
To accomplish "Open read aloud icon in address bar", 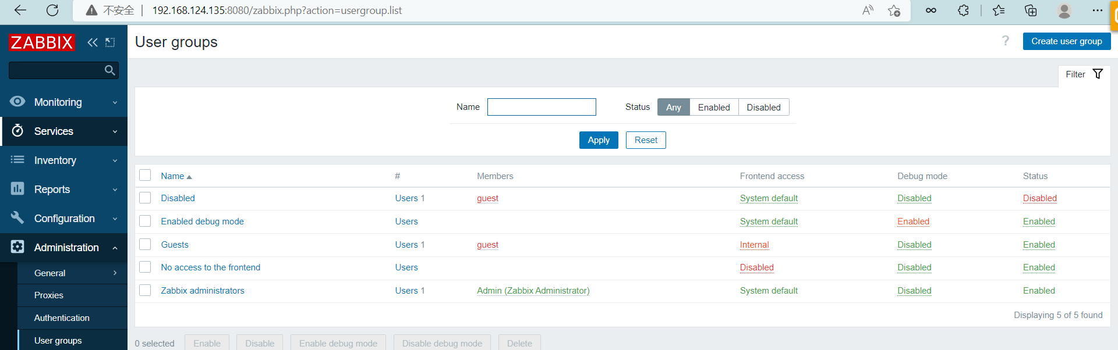I will click(x=868, y=10).
